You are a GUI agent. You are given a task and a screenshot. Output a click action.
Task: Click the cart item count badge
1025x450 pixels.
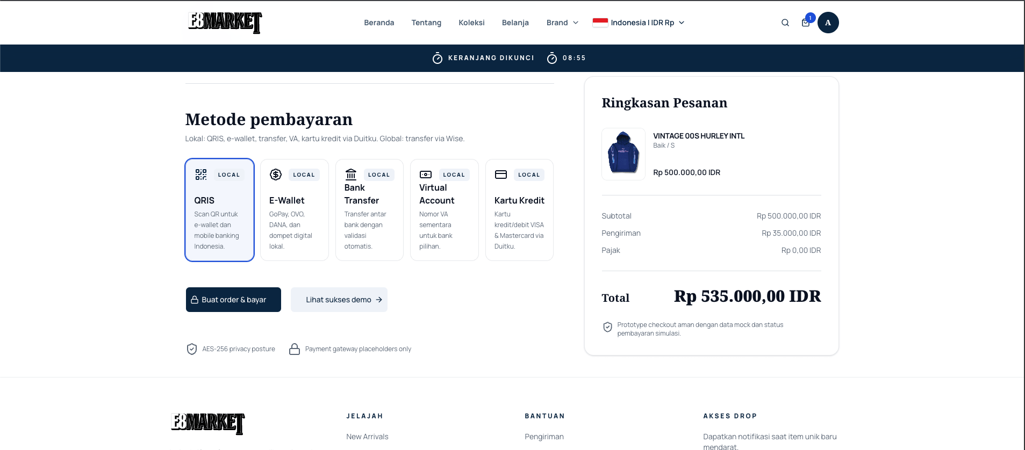point(811,18)
